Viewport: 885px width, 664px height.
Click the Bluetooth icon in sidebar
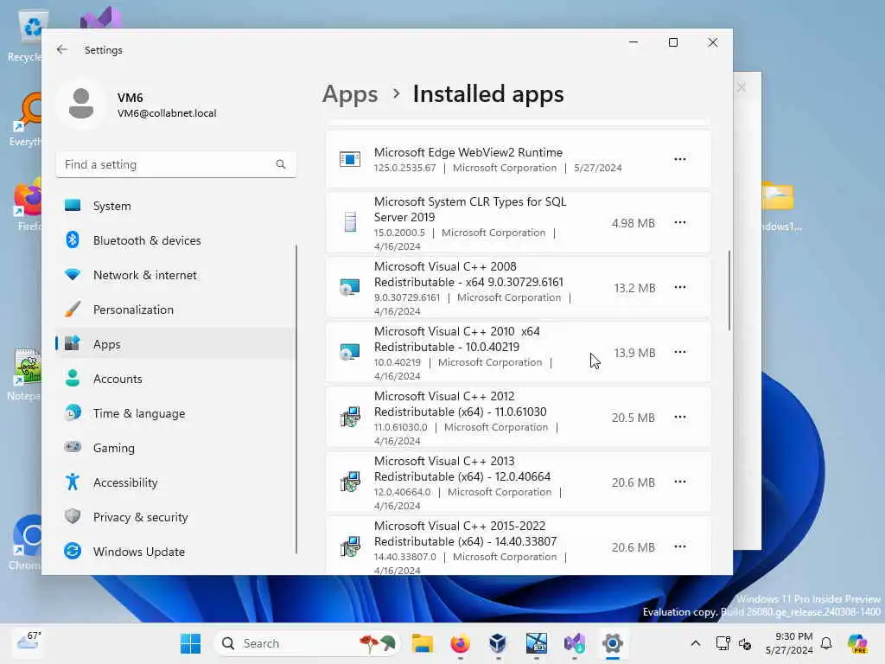click(73, 240)
